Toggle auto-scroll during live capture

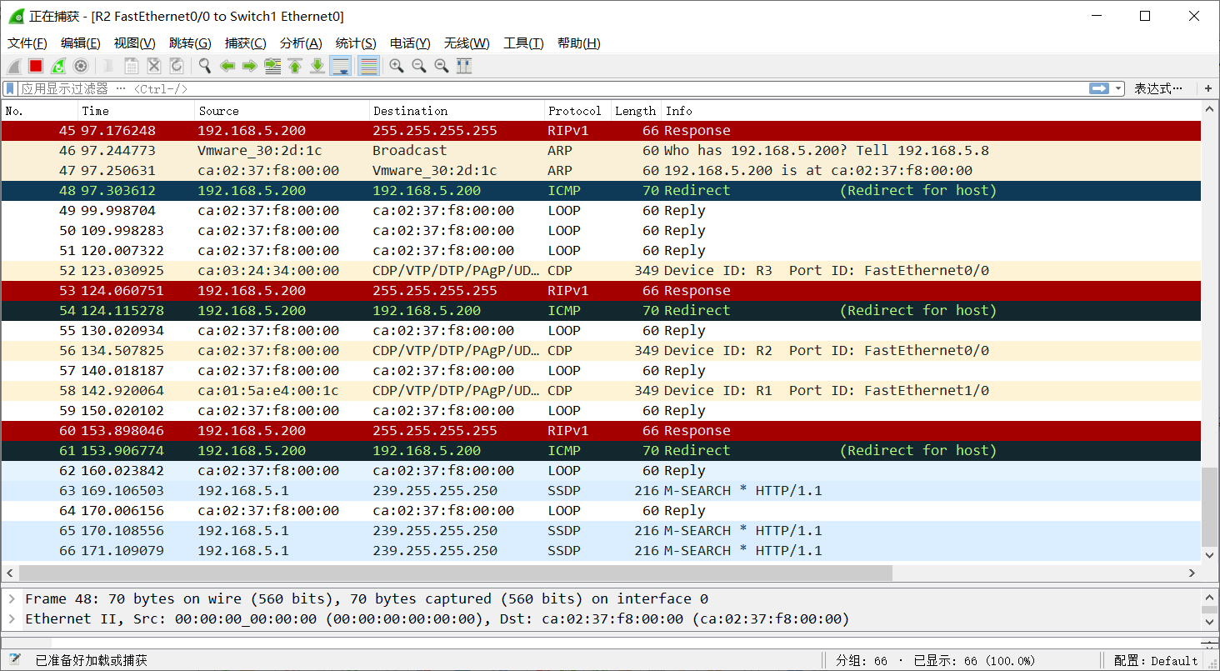coord(340,66)
